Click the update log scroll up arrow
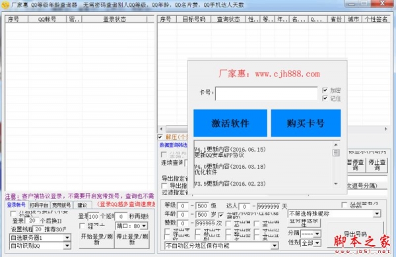This screenshot has height=257, width=396. click(x=336, y=145)
